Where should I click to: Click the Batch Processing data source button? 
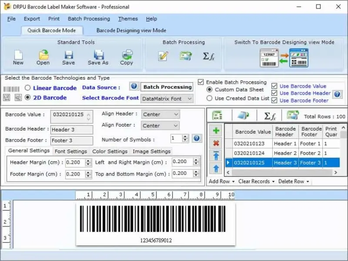tap(167, 87)
